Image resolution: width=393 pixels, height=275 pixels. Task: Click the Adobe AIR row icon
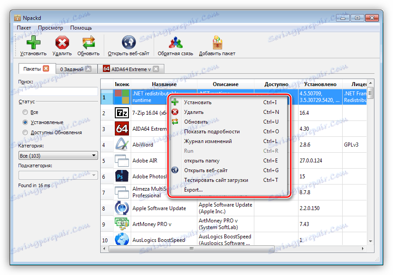coord(122,161)
